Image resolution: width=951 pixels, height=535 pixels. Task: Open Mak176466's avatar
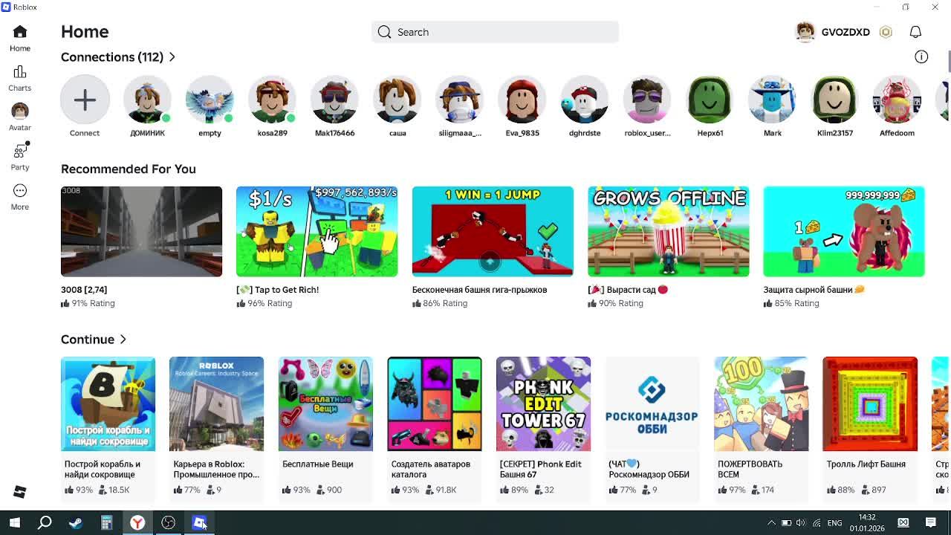point(334,100)
